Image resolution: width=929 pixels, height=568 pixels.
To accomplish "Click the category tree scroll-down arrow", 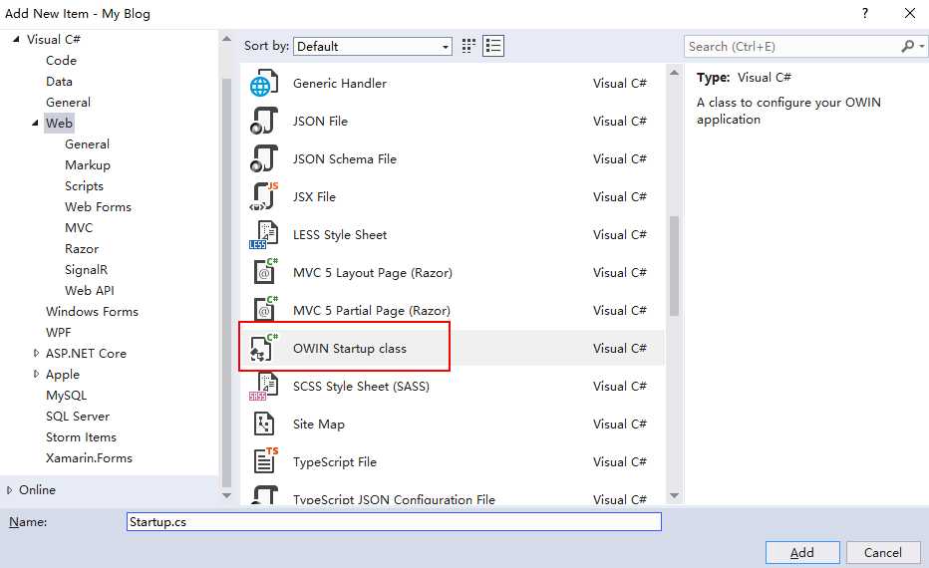I will (x=226, y=495).
